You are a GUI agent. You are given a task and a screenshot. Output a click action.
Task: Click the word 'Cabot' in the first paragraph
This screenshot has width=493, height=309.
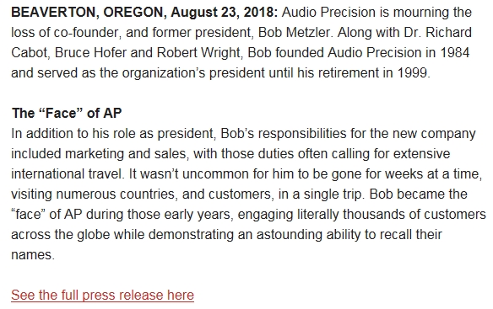[30, 53]
